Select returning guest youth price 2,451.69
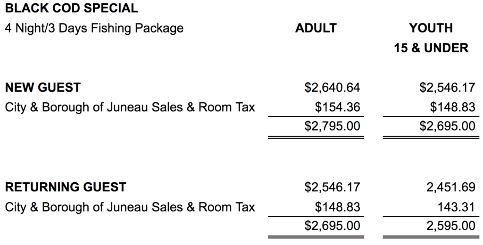The height and width of the screenshot is (245, 483). pos(450,188)
